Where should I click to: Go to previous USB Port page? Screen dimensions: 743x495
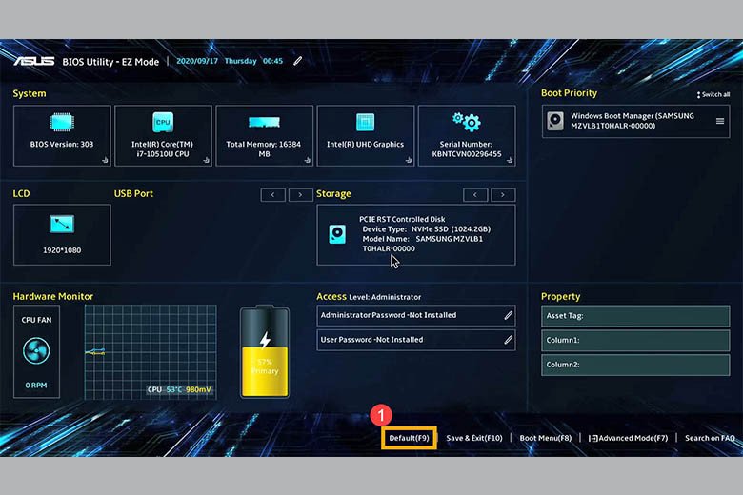click(273, 194)
